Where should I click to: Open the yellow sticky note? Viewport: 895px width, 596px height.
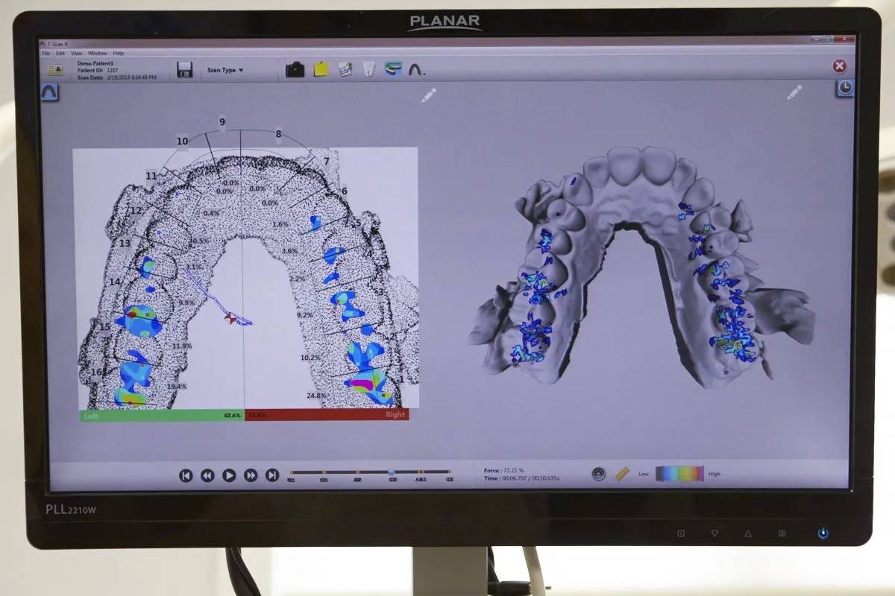pos(321,69)
